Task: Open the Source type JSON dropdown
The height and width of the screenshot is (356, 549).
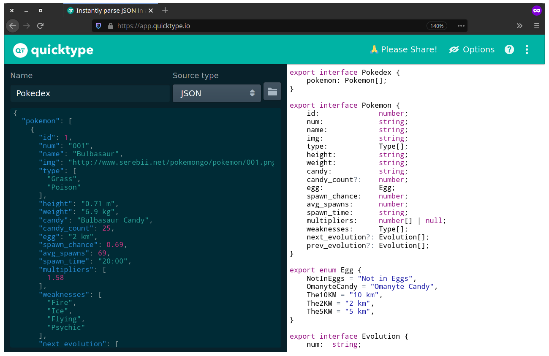Action: [217, 93]
